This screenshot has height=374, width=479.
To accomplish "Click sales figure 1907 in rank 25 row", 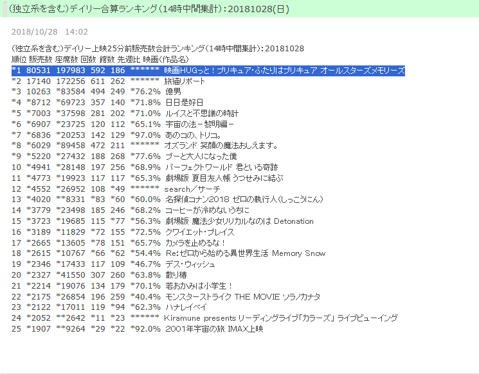I will [38, 329].
